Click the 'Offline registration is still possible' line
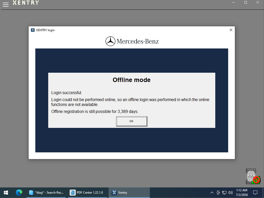The height and width of the screenshot is (198, 264). coord(95,111)
